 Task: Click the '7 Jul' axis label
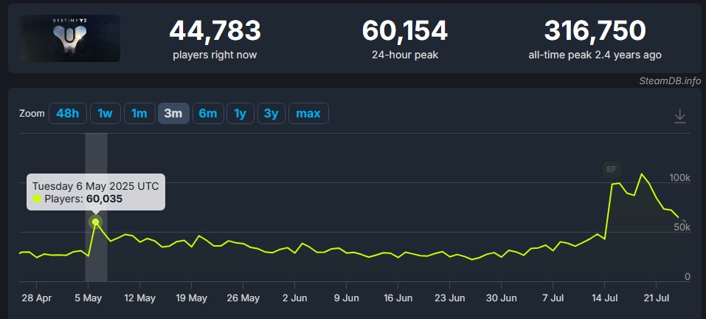coord(553,298)
